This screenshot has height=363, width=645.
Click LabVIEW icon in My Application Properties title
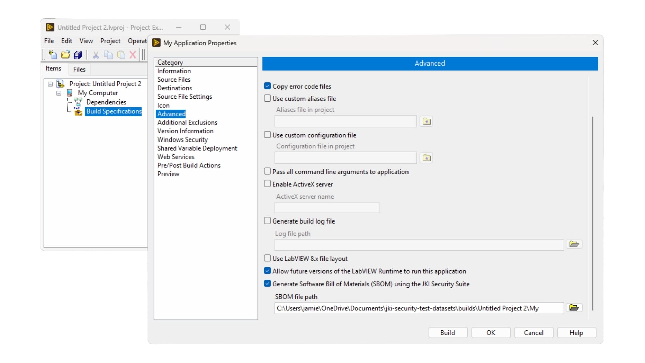(156, 43)
